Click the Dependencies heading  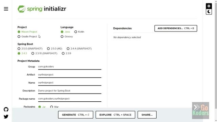click(122, 28)
